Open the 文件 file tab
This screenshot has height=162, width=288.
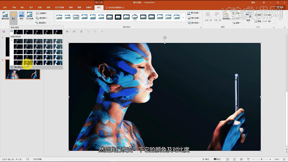coord(5,8)
